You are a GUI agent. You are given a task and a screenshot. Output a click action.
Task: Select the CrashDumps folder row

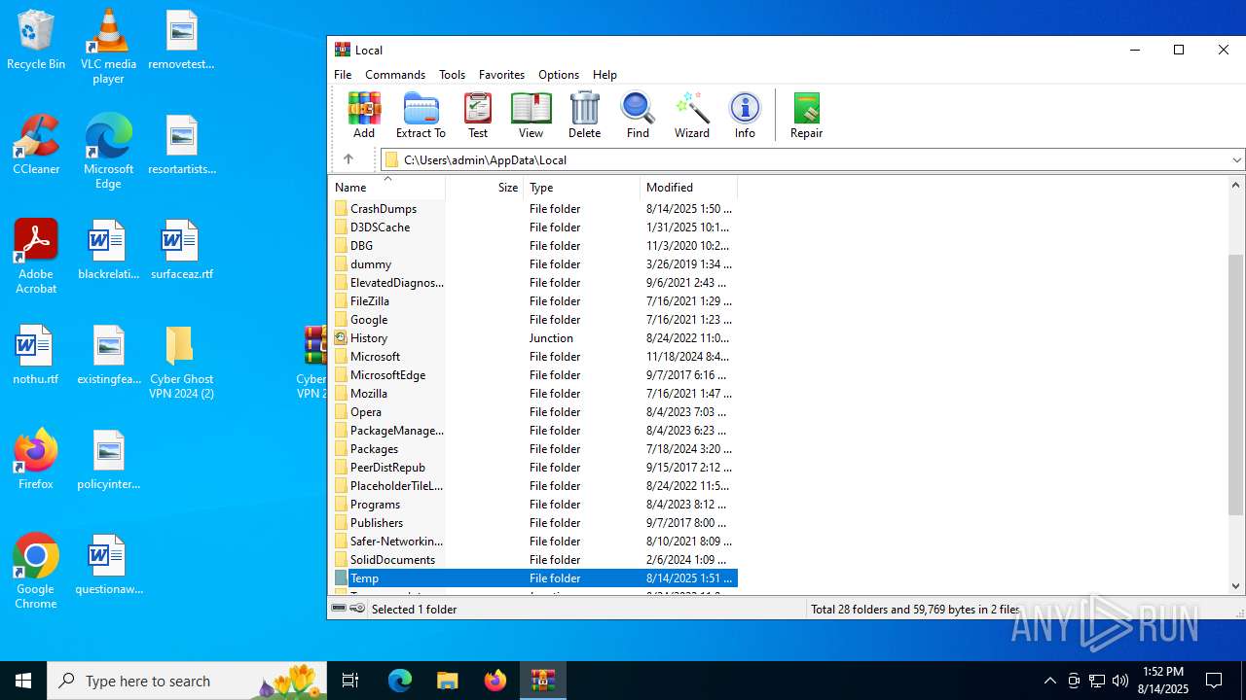coord(533,209)
